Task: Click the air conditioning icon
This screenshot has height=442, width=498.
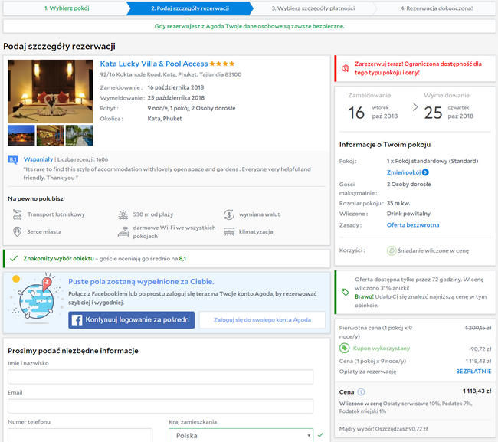Action: [x=229, y=232]
